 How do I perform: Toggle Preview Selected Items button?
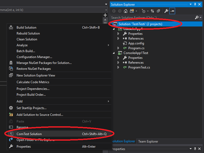172,11
